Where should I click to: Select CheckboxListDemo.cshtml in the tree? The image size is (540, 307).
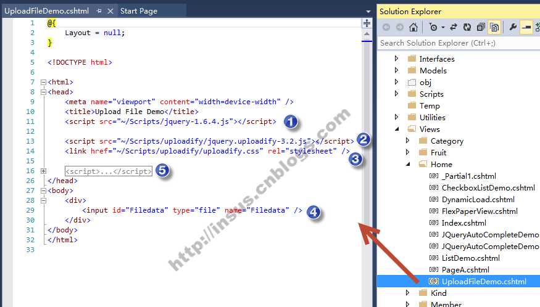pyautogui.click(x=488, y=187)
